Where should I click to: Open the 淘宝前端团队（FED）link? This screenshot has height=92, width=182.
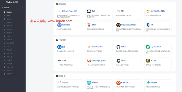(158, 11)
